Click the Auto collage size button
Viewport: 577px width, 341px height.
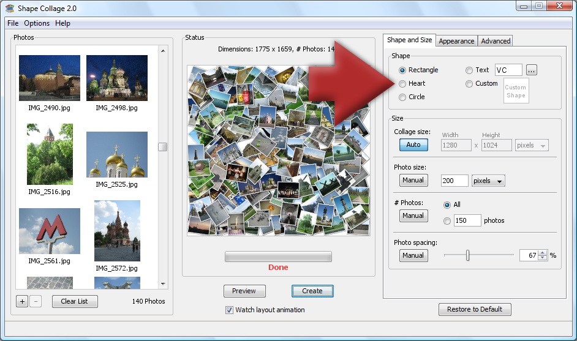(413, 144)
